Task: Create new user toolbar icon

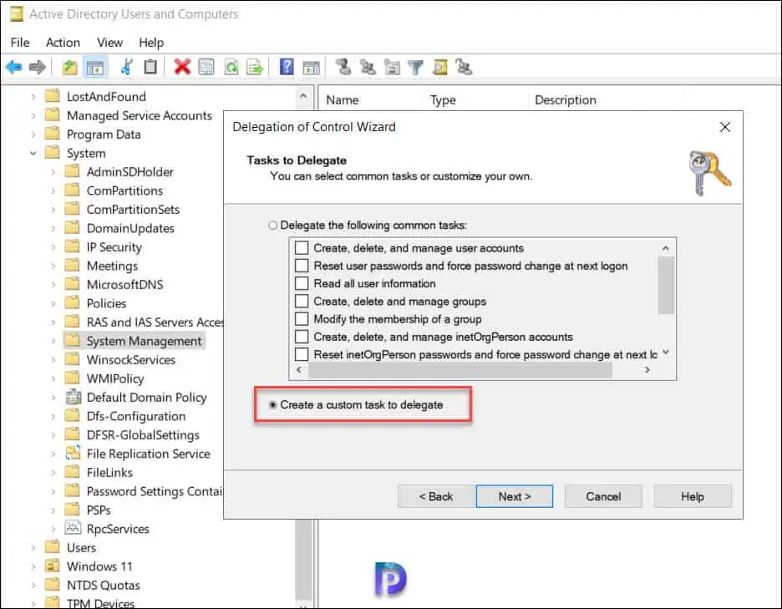Action: click(x=343, y=67)
